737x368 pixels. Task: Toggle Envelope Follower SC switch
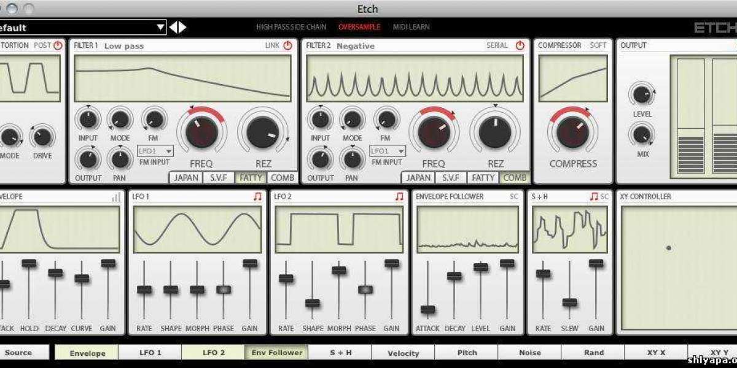tap(514, 197)
